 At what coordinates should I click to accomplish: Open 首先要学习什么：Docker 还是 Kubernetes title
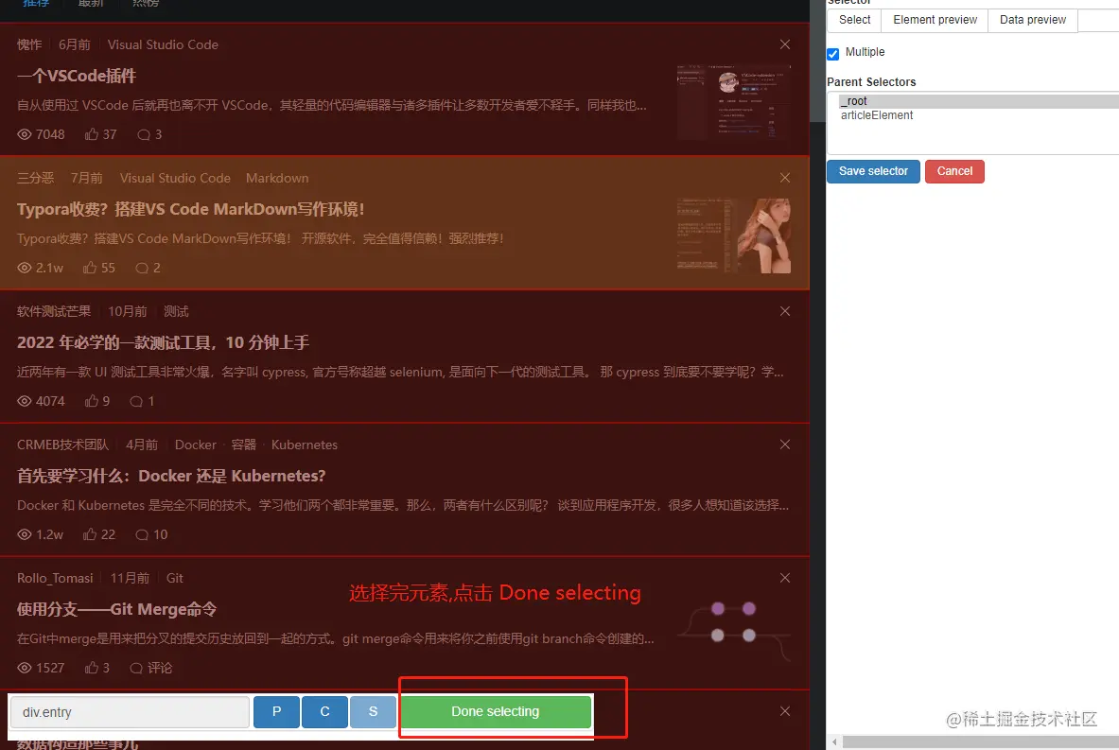point(171,476)
